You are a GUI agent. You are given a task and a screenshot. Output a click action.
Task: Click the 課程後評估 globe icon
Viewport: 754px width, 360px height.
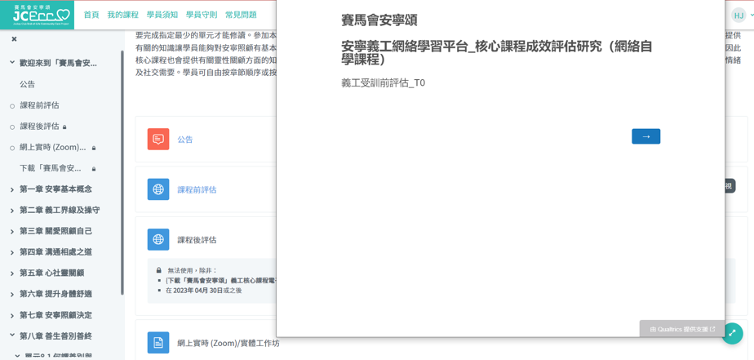[x=158, y=240]
